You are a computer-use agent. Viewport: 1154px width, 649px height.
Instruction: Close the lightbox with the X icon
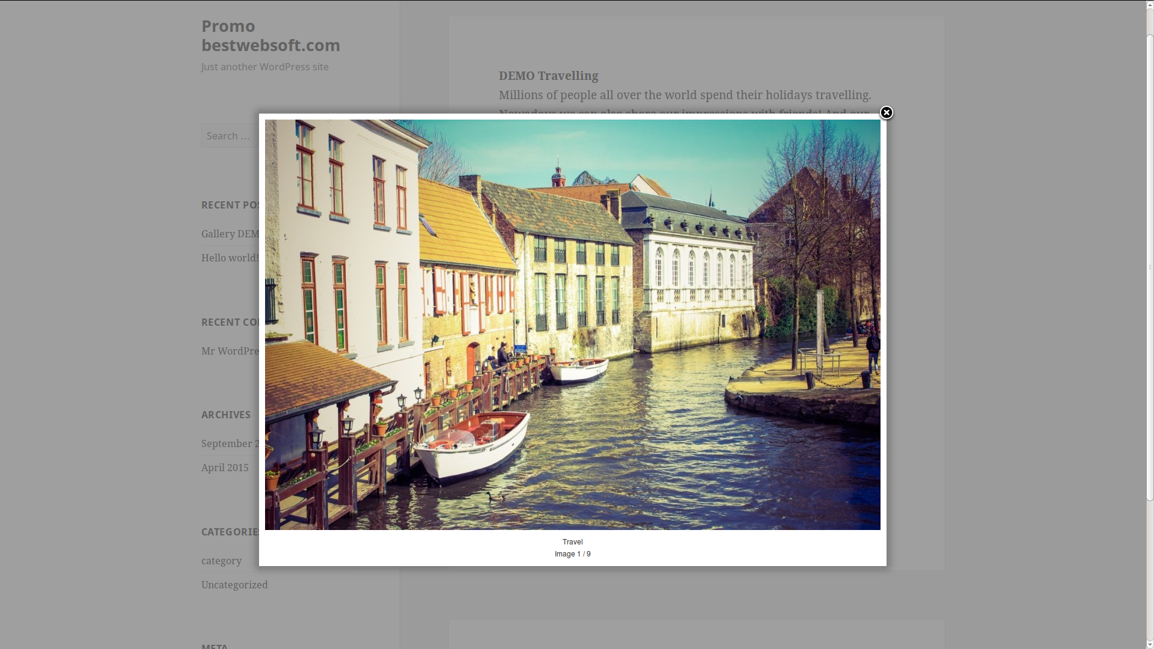point(886,112)
